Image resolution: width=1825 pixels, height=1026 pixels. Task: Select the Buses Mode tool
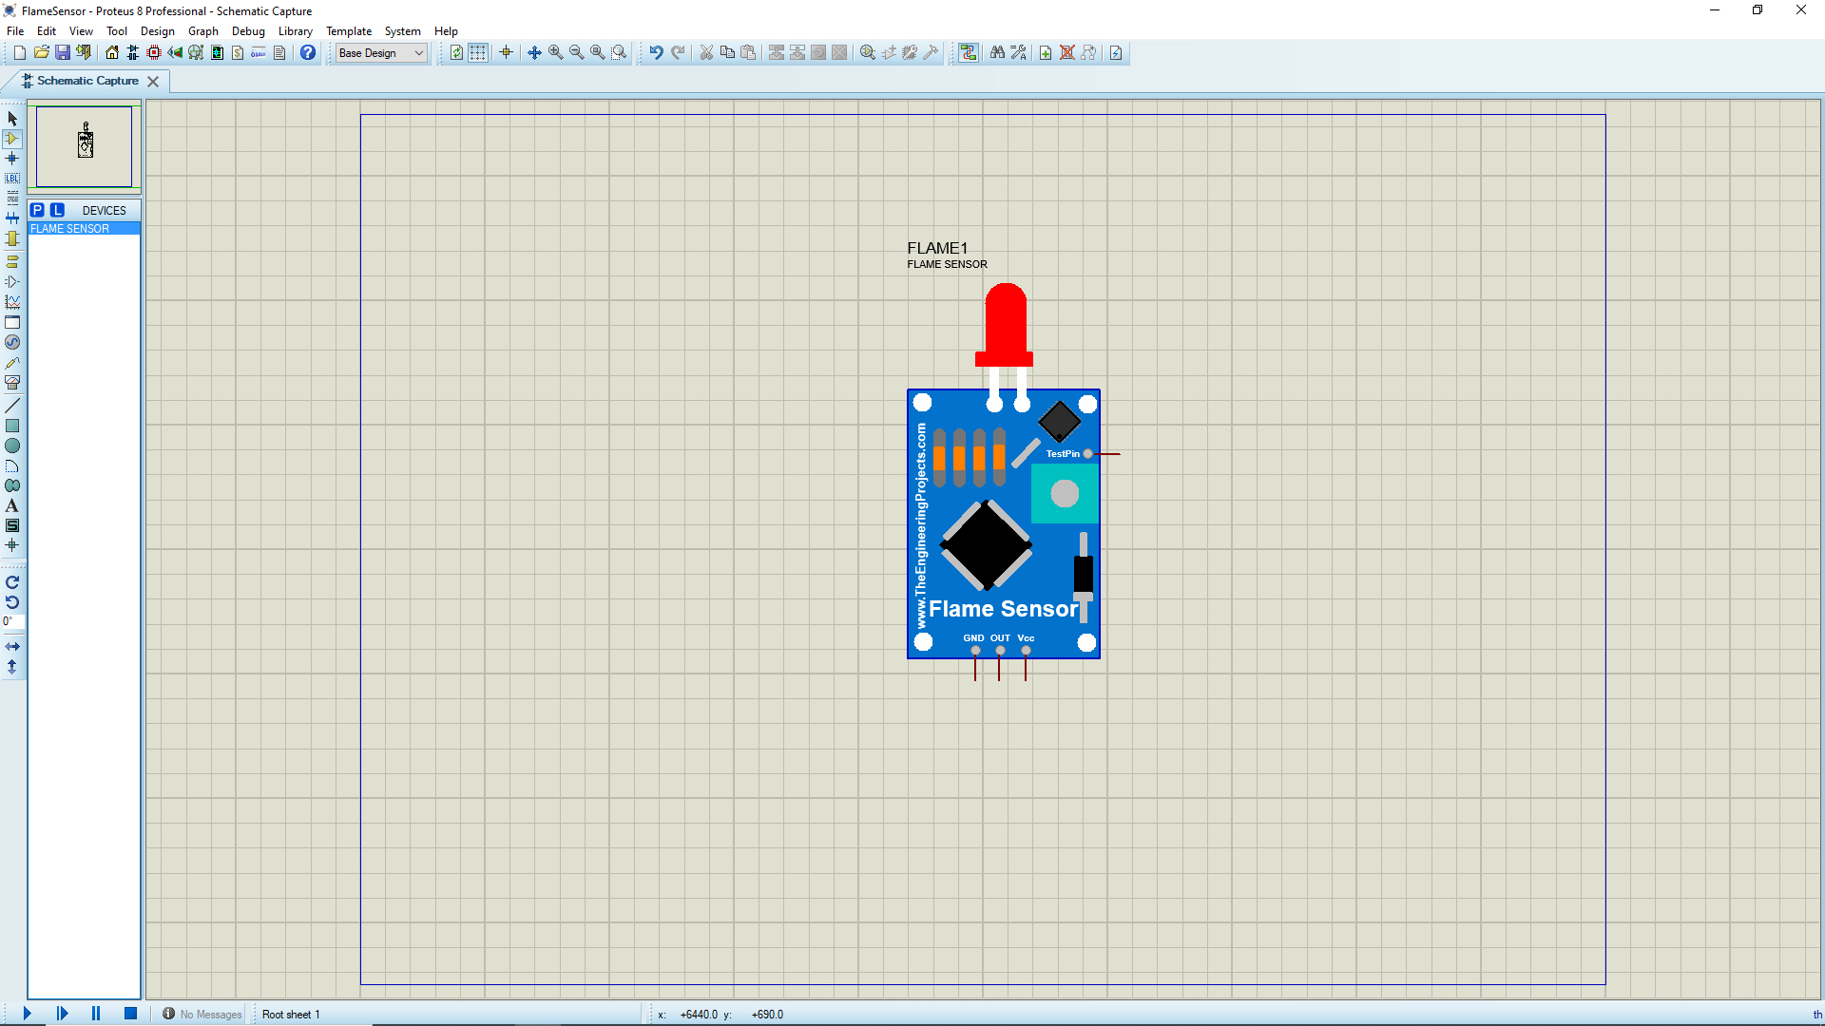coord(12,218)
